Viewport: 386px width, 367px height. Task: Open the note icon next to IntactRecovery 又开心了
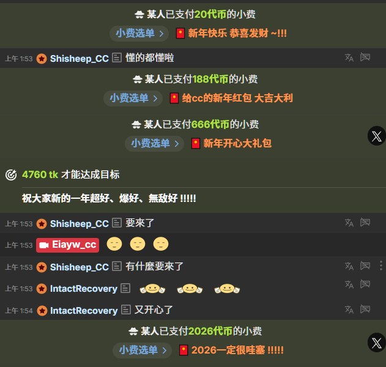click(126, 310)
